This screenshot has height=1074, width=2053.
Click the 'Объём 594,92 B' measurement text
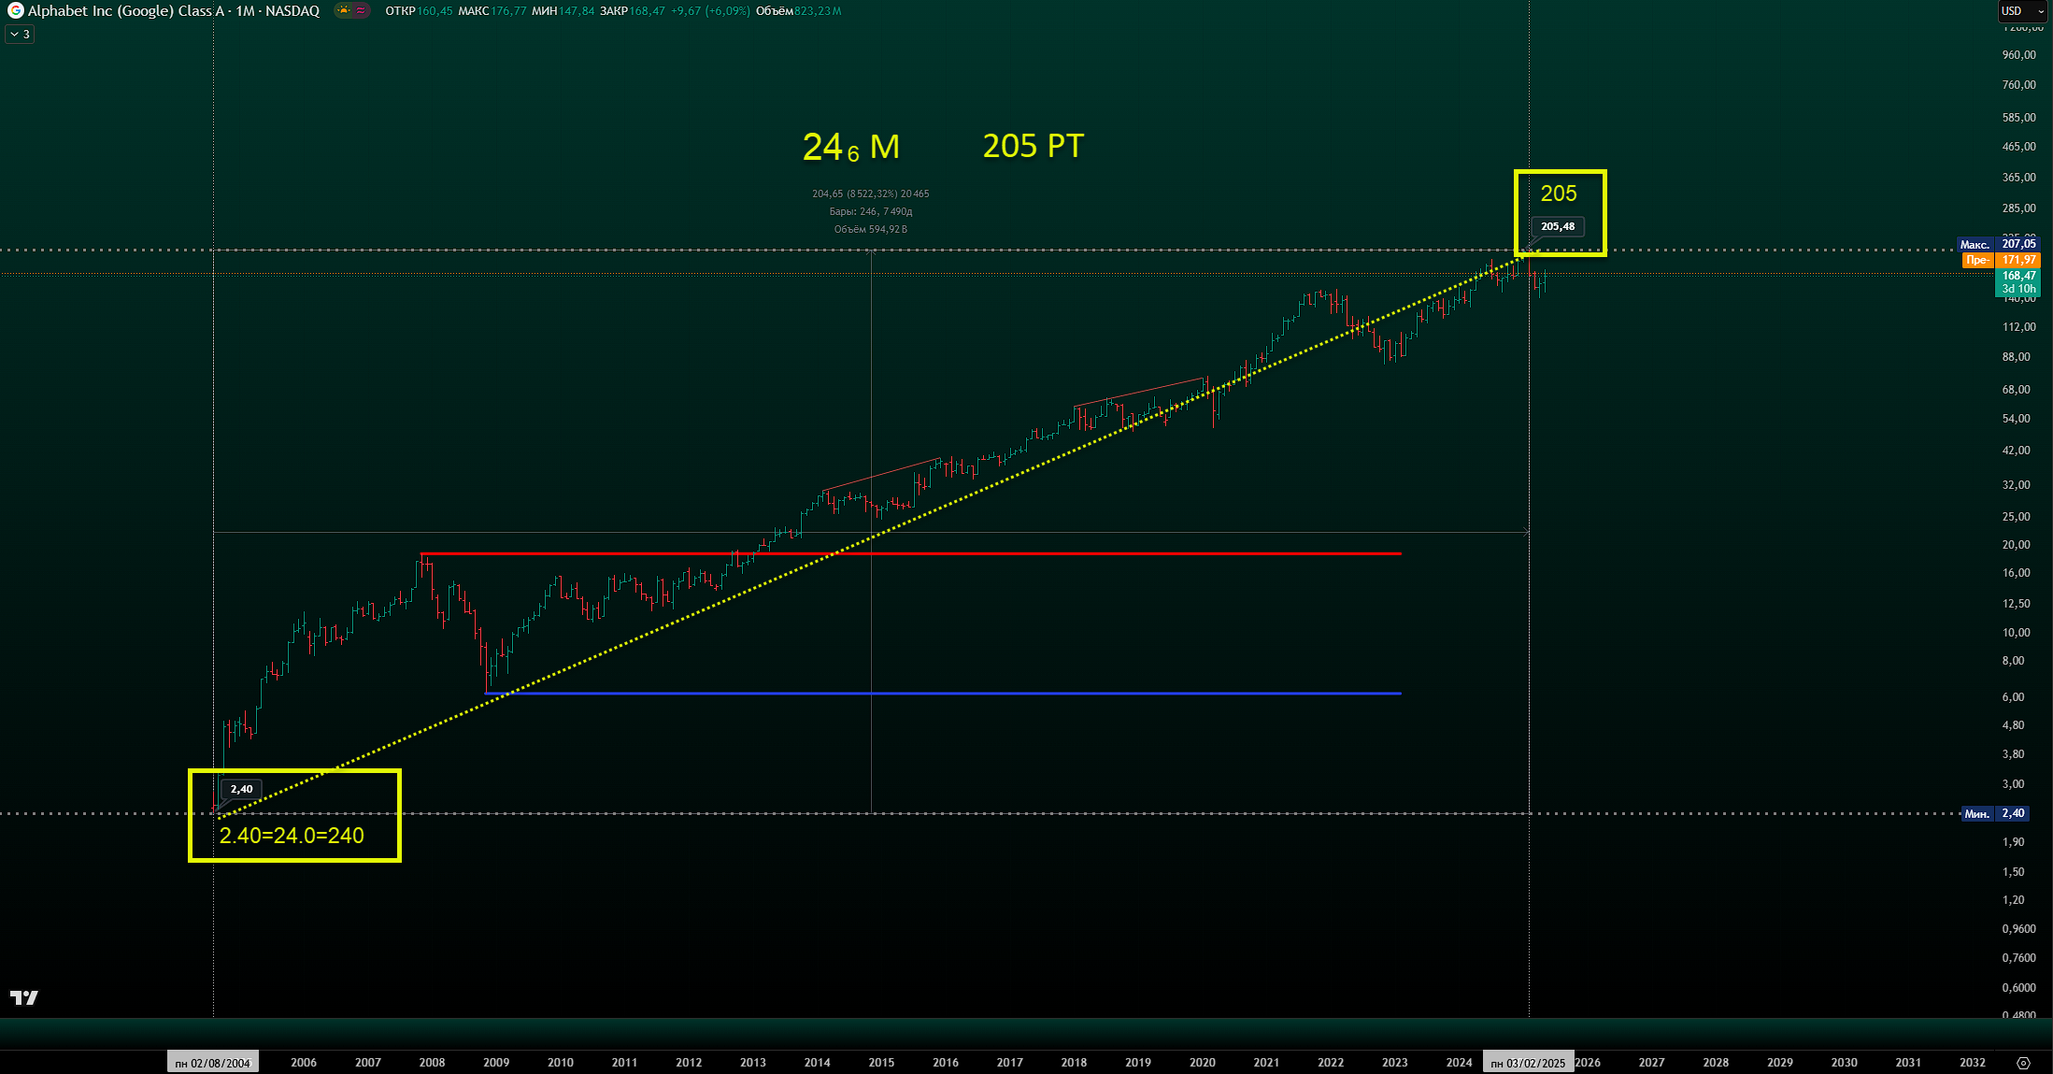[871, 229]
